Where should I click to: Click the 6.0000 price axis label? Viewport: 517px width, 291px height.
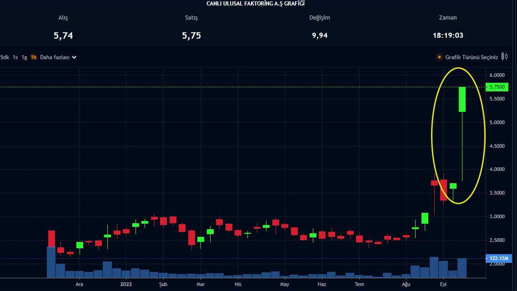(497, 75)
